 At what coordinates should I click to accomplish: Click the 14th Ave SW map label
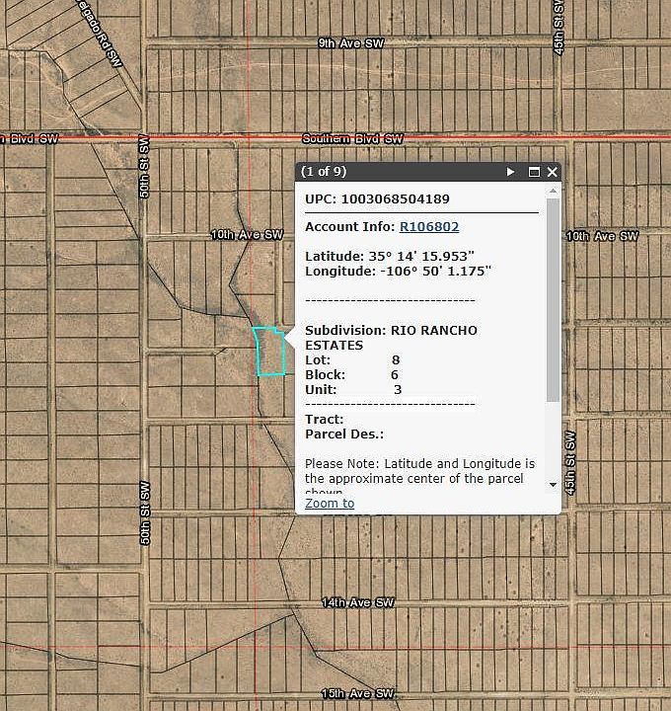(x=357, y=602)
